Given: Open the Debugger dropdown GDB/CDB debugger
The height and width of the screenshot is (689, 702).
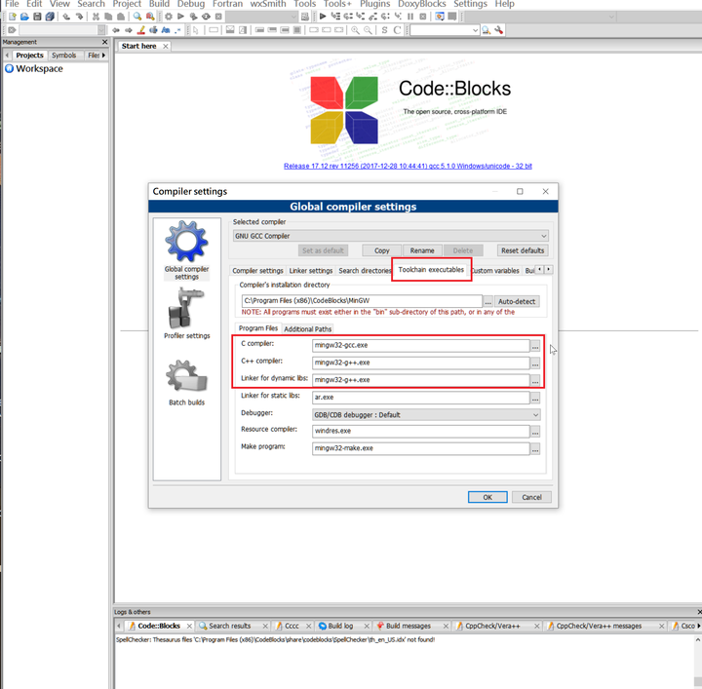Looking at the screenshot, I should tap(426, 415).
